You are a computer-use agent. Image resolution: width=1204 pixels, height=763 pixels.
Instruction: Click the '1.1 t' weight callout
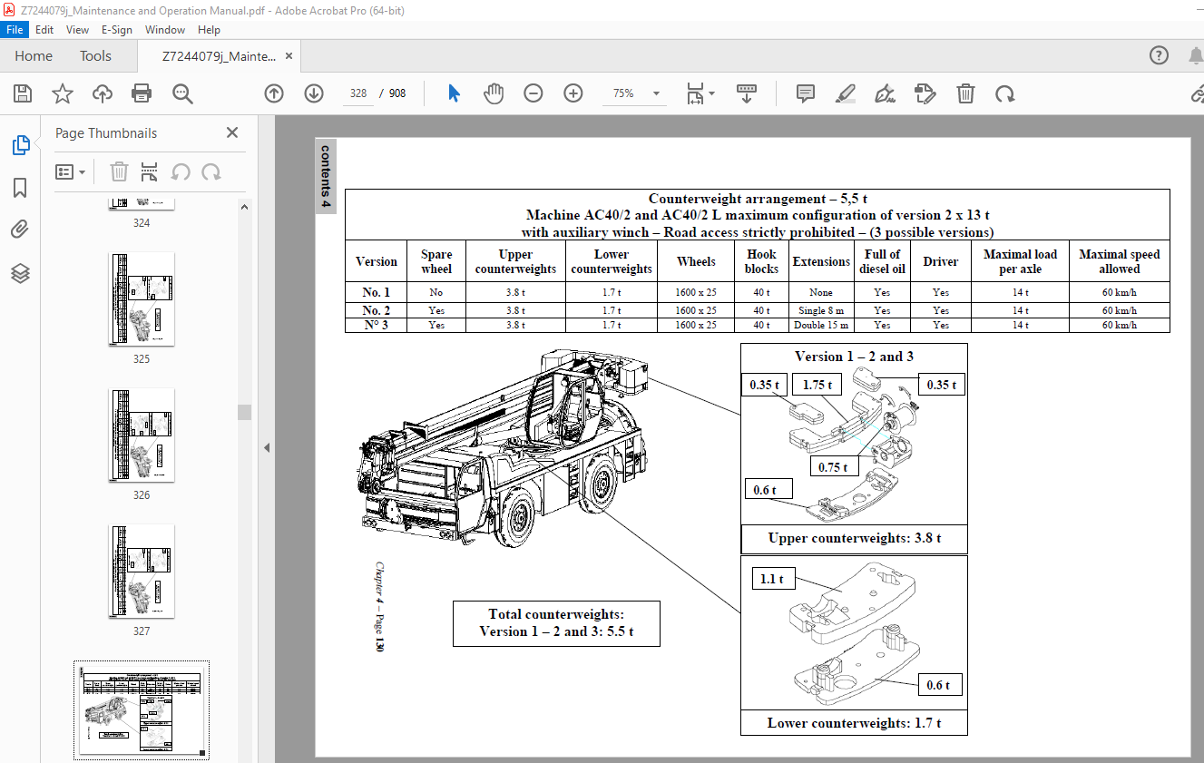pos(772,578)
